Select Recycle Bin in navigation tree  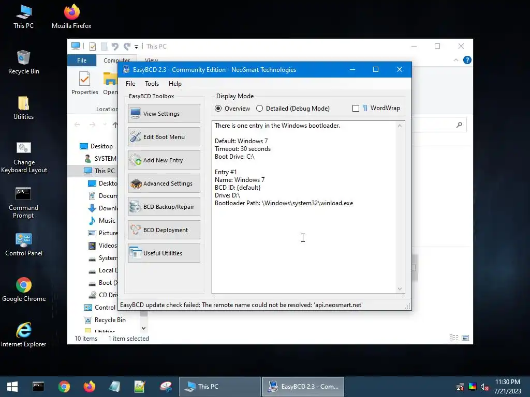(105, 319)
